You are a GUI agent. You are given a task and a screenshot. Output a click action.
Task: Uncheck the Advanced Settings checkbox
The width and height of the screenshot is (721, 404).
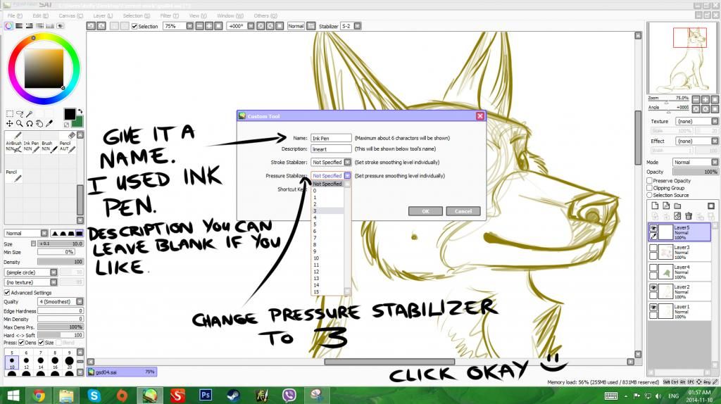(7, 293)
